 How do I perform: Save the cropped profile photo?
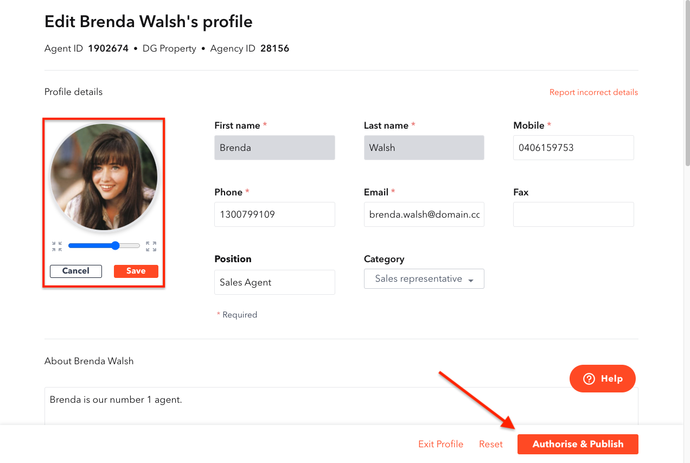click(136, 271)
